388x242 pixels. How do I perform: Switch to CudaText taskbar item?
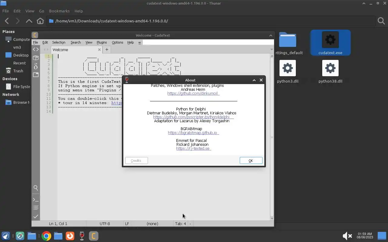click(94, 236)
